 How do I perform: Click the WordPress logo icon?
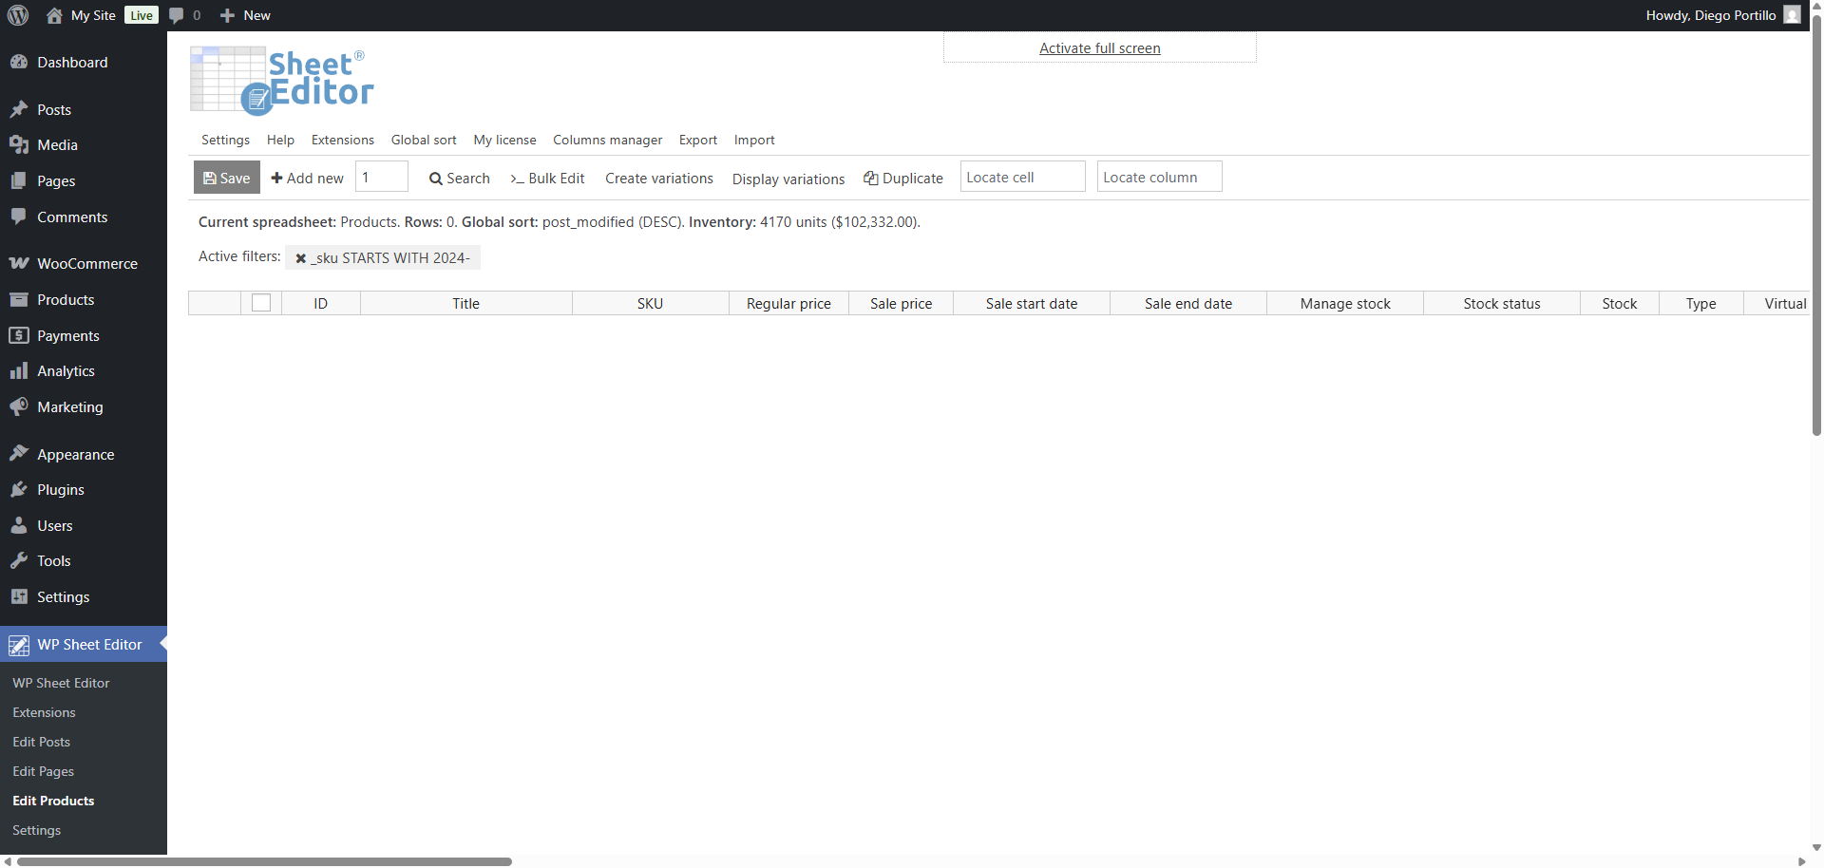[18, 15]
